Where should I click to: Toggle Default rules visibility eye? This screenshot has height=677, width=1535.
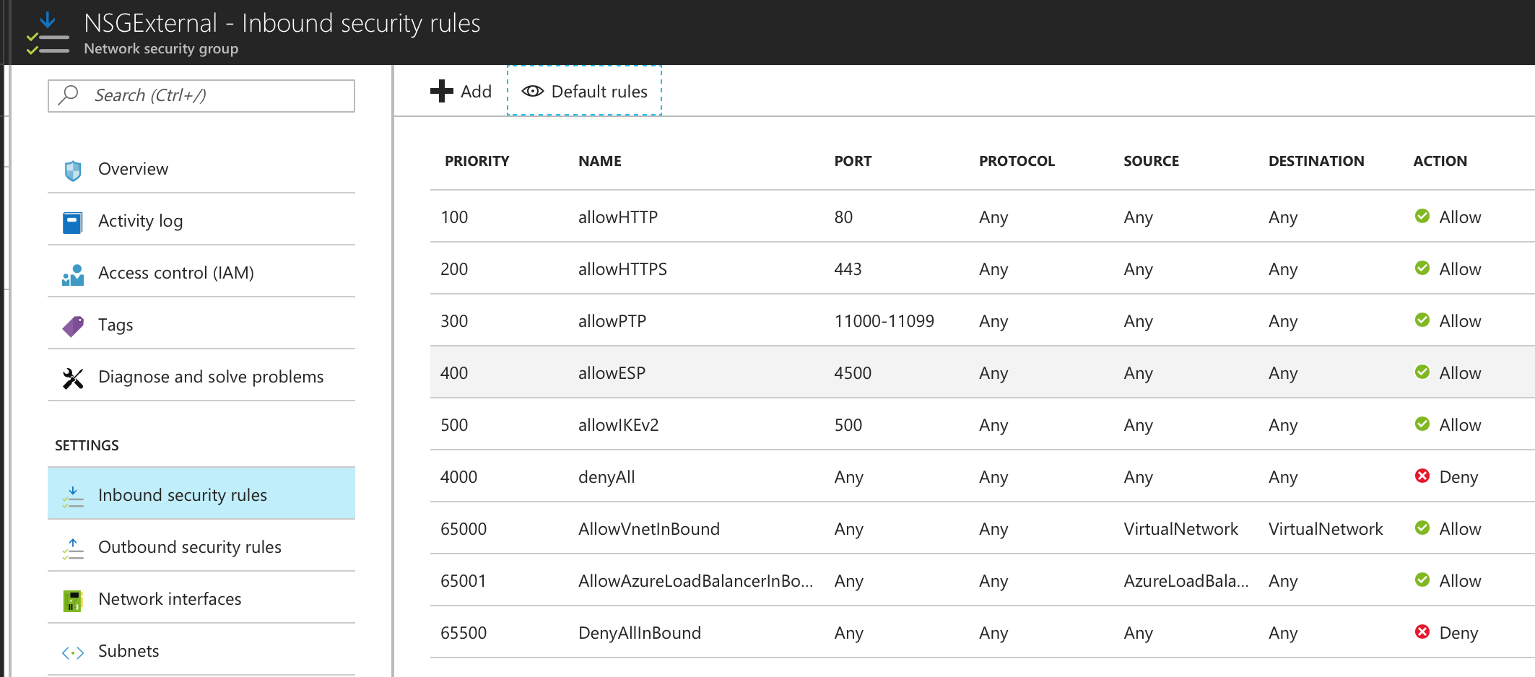coord(532,91)
